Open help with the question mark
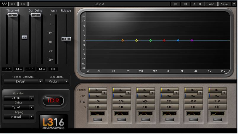 pyautogui.click(x=234, y=4)
